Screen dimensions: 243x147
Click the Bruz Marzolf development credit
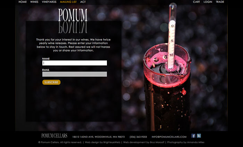(x=144, y=142)
